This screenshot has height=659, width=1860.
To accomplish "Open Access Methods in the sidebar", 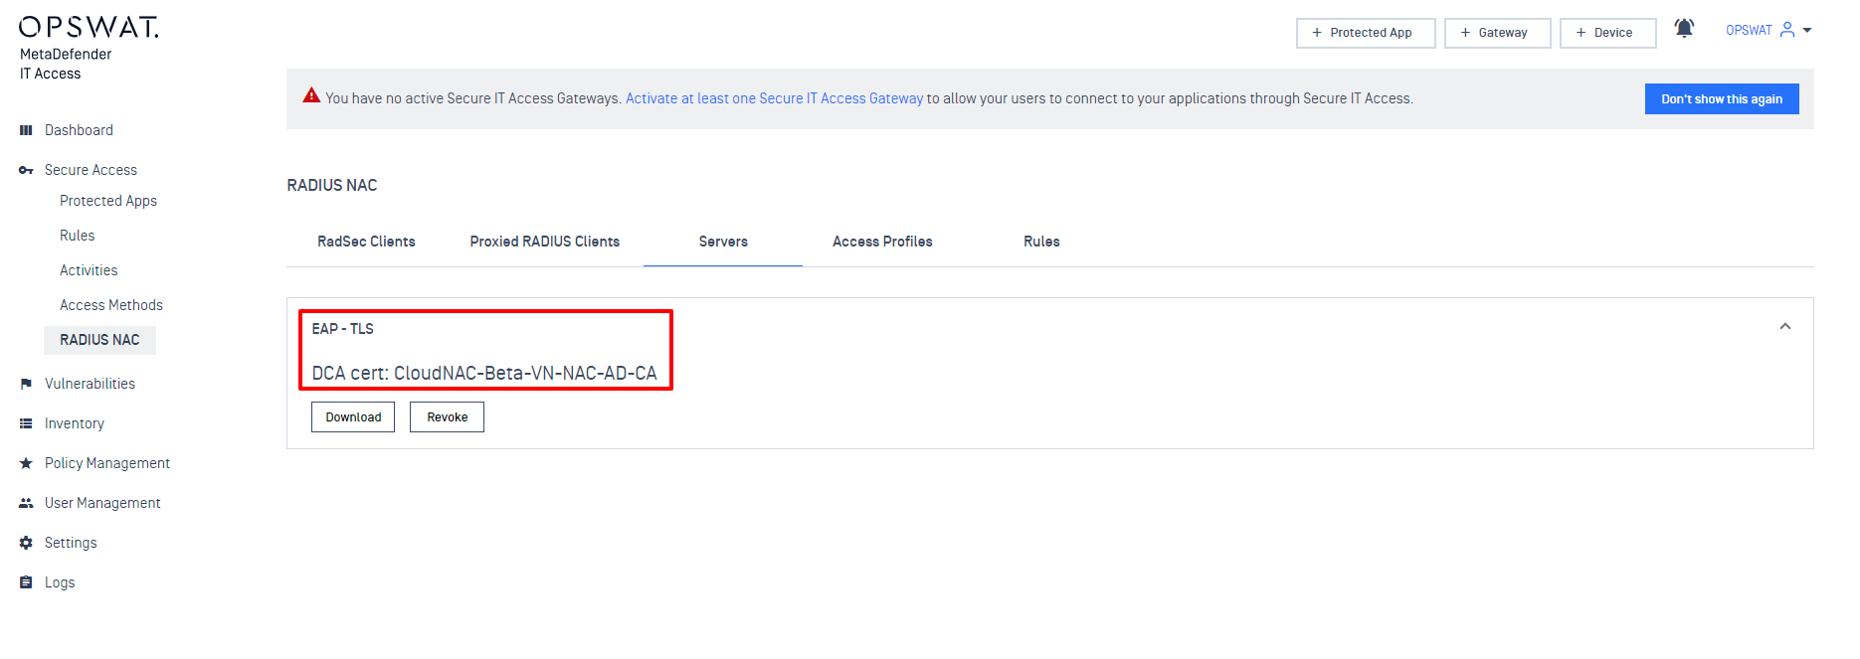I will pyautogui.click(x=111, y=305).
